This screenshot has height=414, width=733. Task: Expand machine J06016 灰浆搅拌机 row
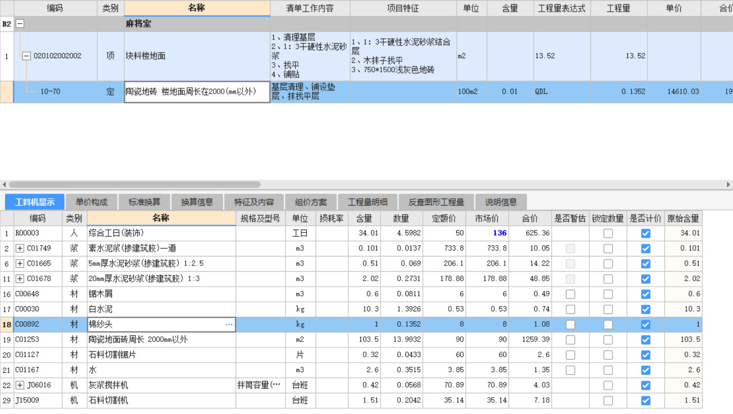click(x=20, y=385)
